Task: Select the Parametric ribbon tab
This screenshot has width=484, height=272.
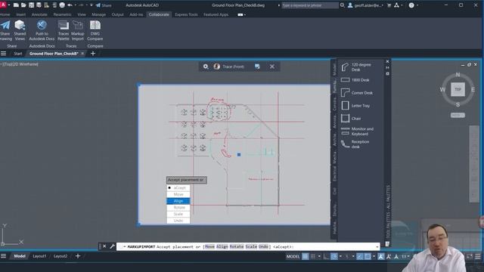Action: pos(62,14)
